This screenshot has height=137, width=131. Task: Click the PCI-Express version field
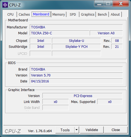pyautogui.click(x=82, y=96)
